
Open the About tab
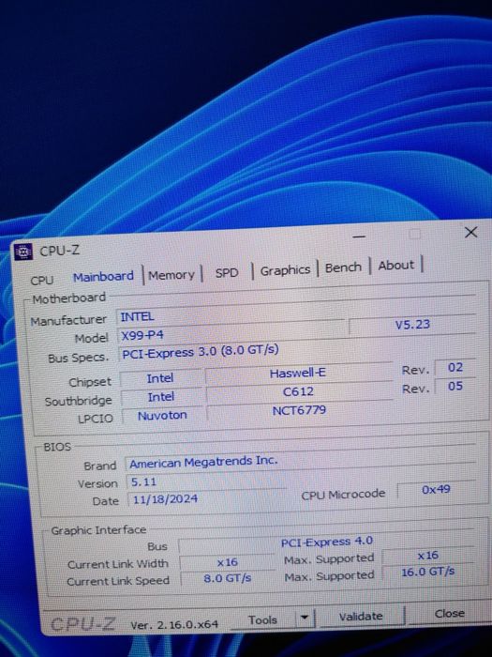click(395, 266)
